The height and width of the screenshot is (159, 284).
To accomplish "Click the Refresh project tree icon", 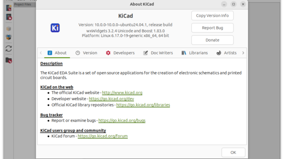I will (x=8, y=49).
